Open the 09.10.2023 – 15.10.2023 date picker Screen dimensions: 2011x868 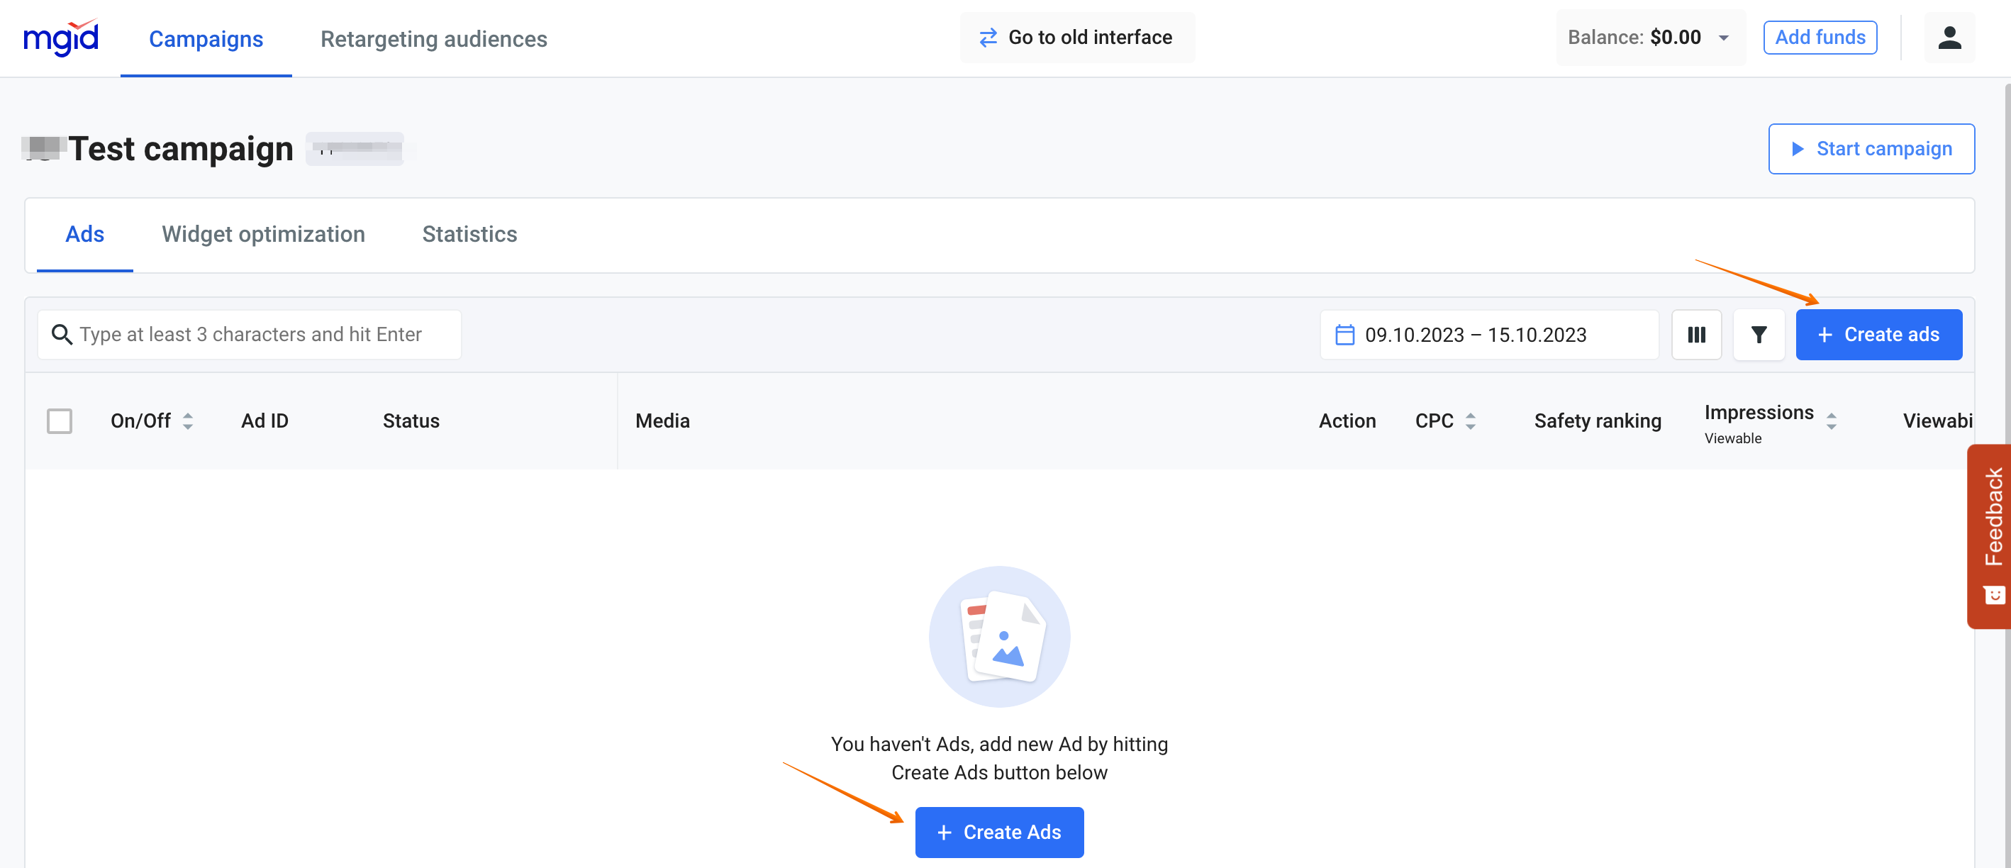pyautogui.click(x=1475, y=335)
